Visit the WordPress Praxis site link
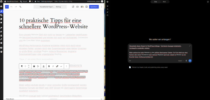 [x=11, y=2]
